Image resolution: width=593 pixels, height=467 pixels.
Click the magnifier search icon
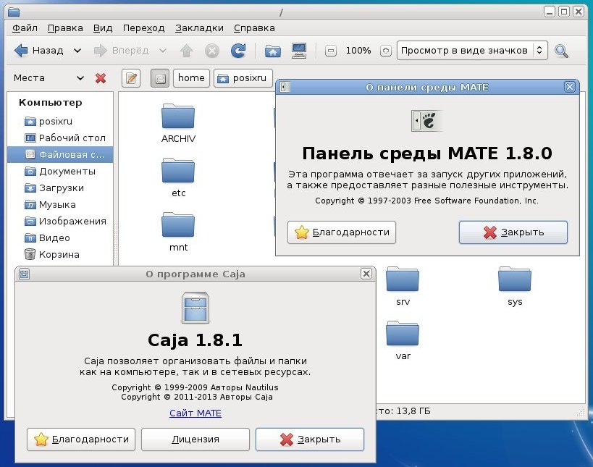pos(561,51)
